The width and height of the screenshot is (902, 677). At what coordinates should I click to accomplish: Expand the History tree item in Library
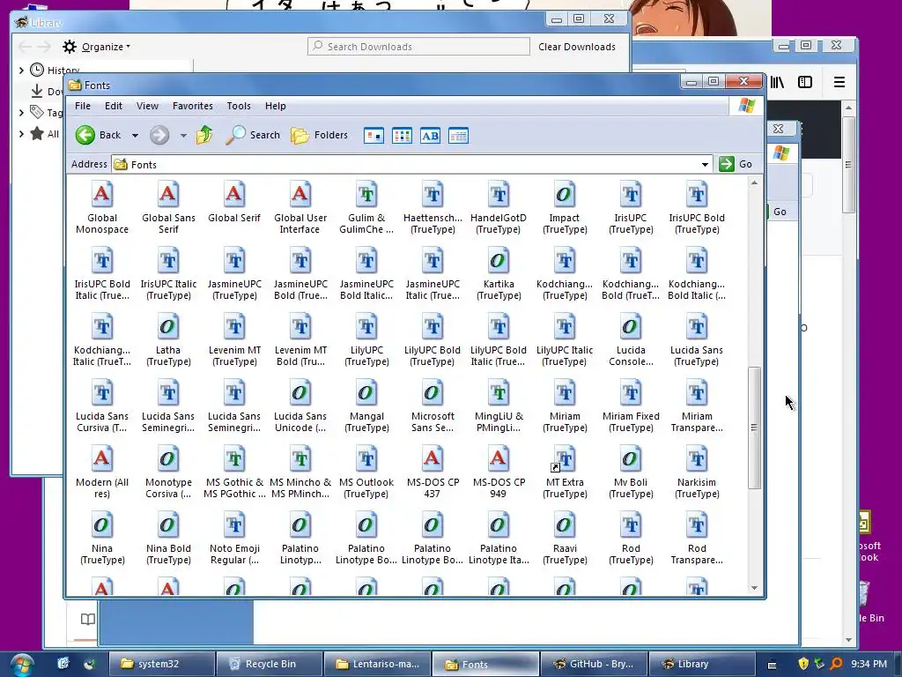[x=21, y=71]
